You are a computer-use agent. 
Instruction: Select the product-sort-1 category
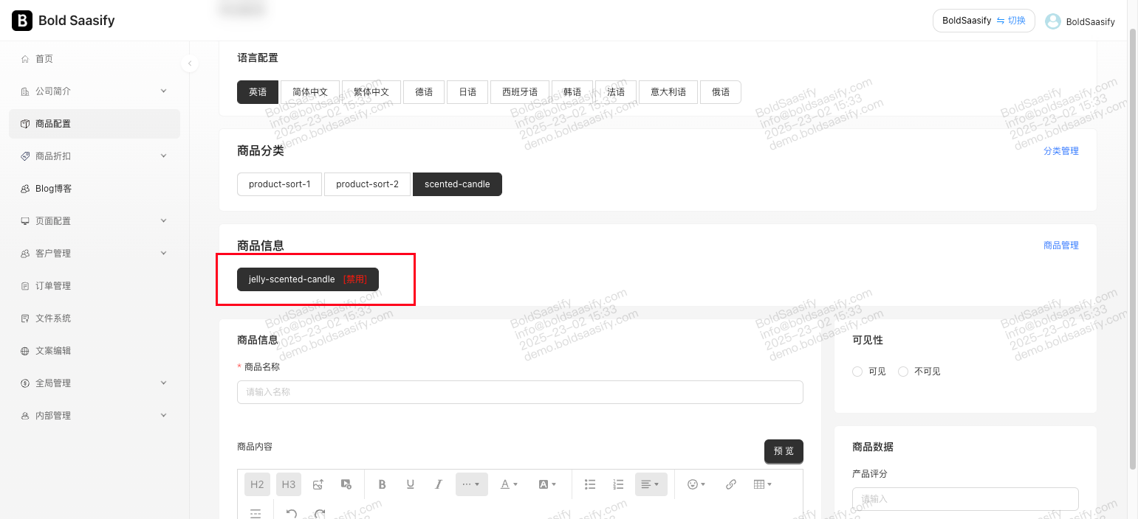pos(280,184)
